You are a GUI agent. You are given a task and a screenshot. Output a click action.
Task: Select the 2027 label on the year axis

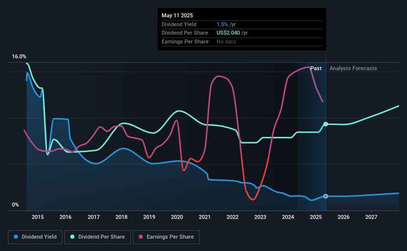click(372, 217)
